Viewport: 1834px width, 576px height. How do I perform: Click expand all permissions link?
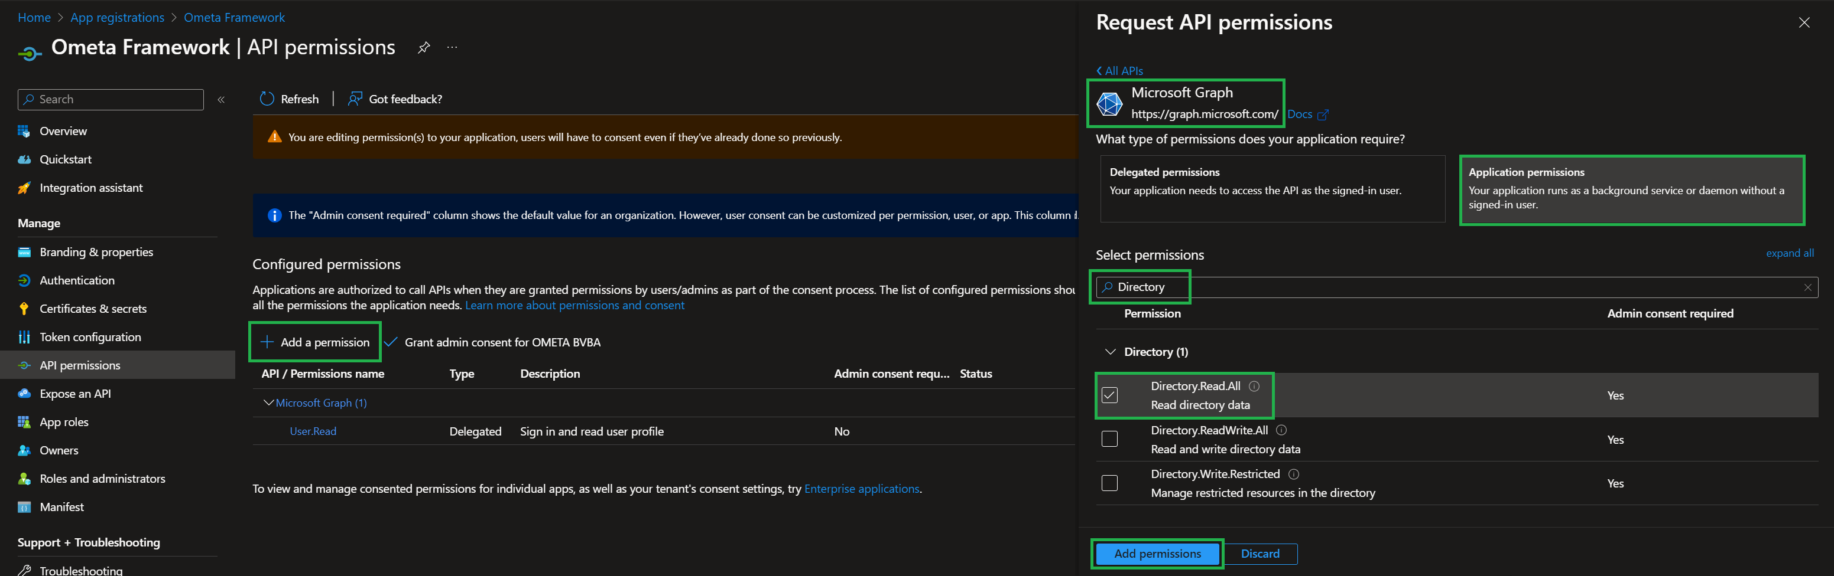(1790, 253)
